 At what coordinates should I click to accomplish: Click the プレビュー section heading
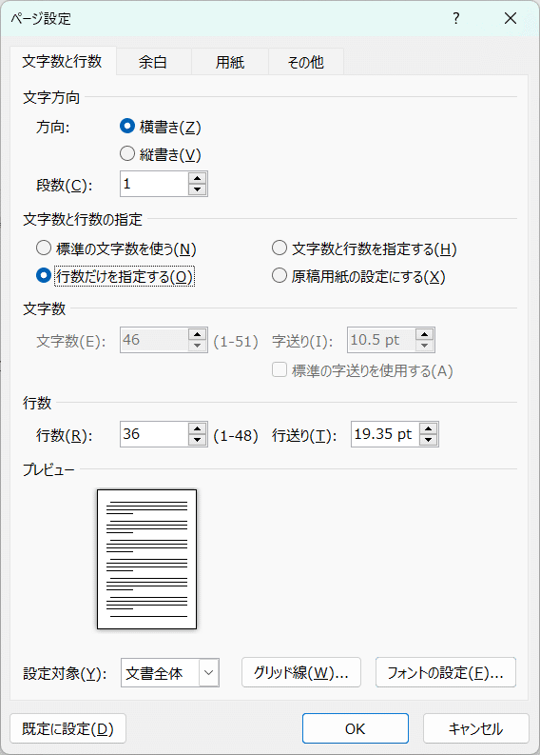click(x=48, y=469)
